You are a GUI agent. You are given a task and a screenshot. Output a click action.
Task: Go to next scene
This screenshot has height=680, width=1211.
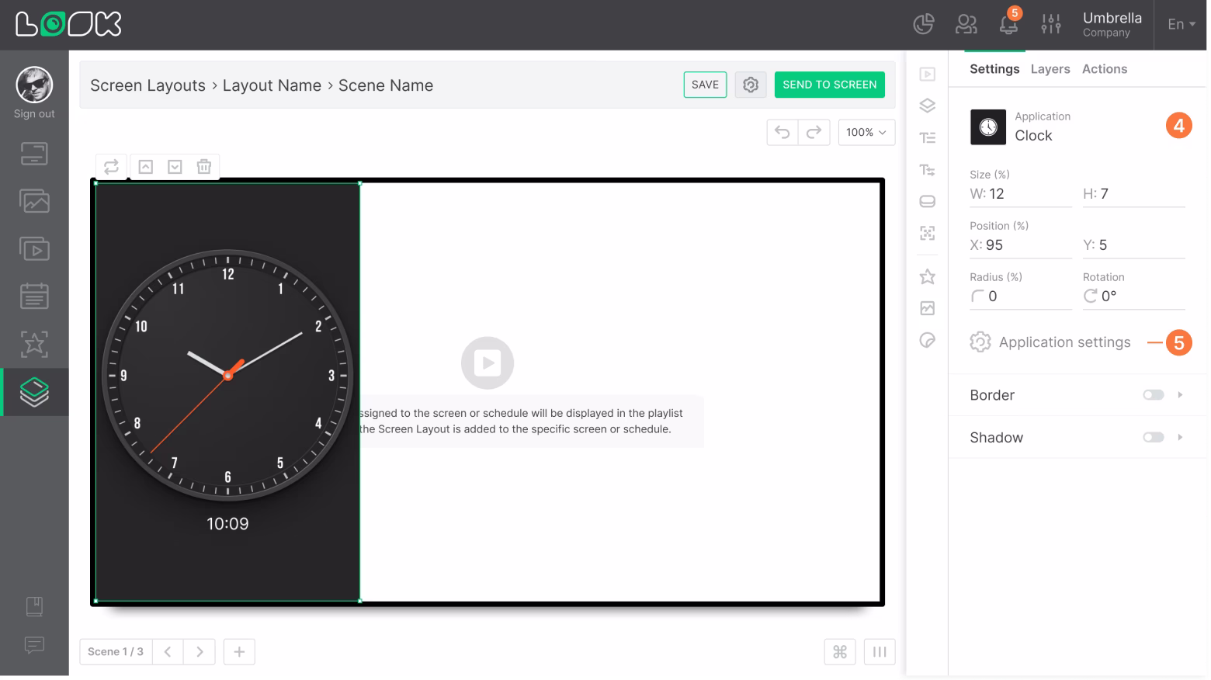(x=200, y=652)
